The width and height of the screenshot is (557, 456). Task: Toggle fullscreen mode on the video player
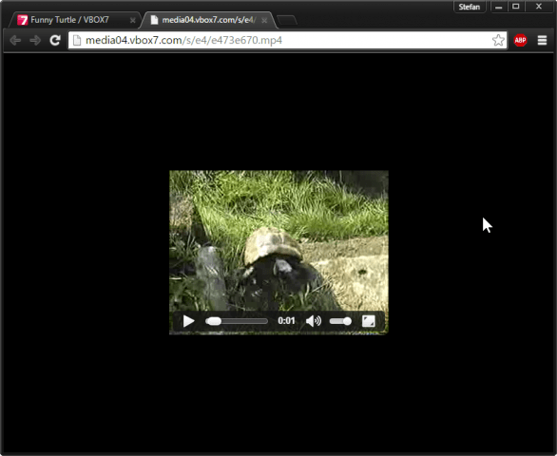point(369,321)
